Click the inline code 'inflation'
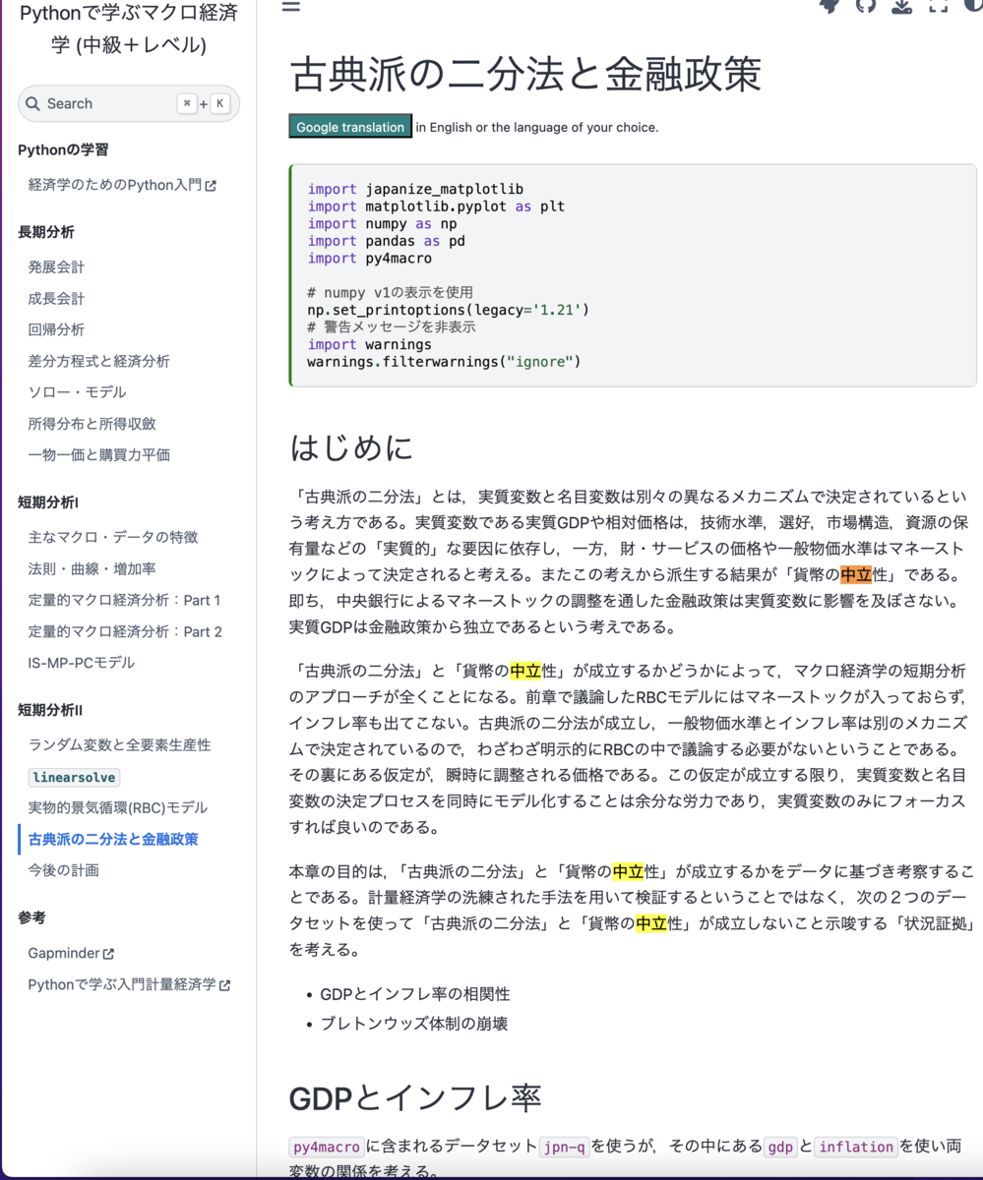983x1180 pixels. tap(856, 1147)
